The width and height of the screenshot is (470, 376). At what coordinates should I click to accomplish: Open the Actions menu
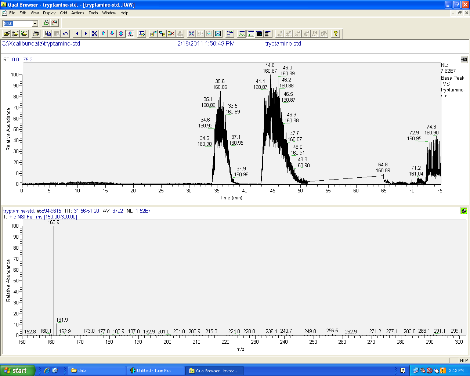pos(77,13)
